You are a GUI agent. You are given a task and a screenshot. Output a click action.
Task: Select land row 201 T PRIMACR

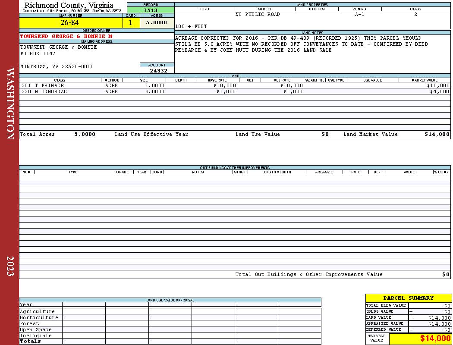click(235, 85)
